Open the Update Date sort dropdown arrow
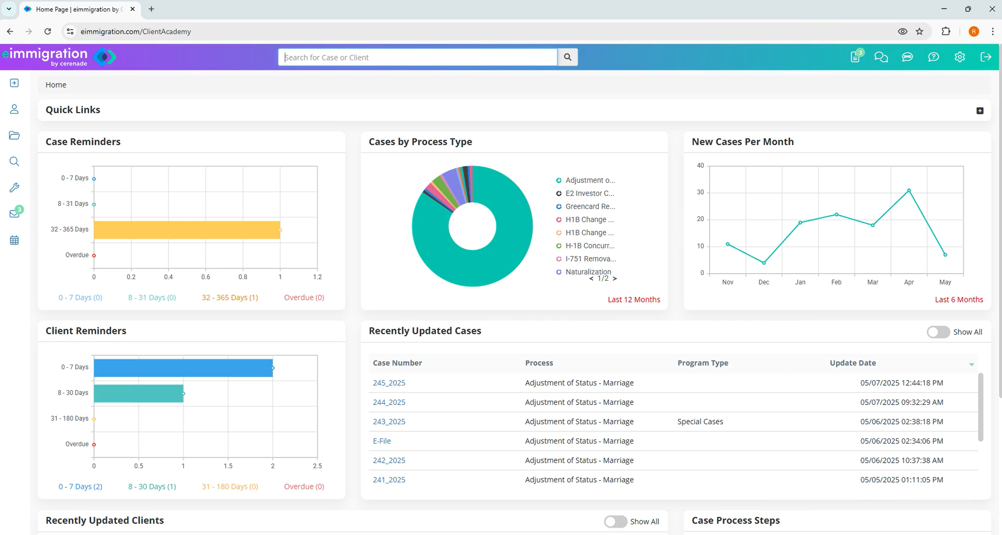Screen dimensions: 1002x535 click(x=971, y=365)
